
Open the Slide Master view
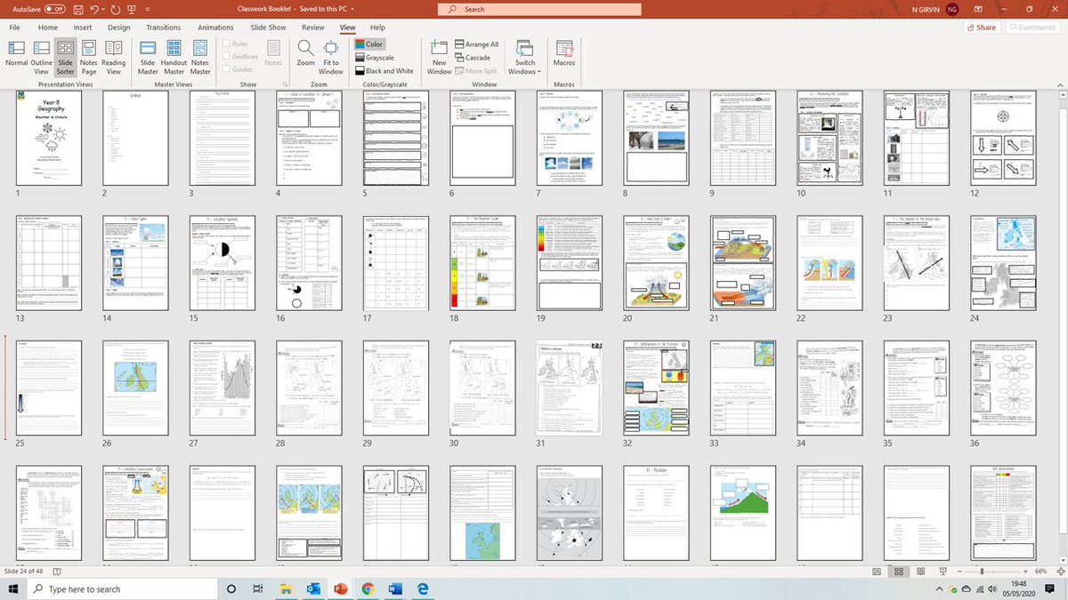[148, 55]
